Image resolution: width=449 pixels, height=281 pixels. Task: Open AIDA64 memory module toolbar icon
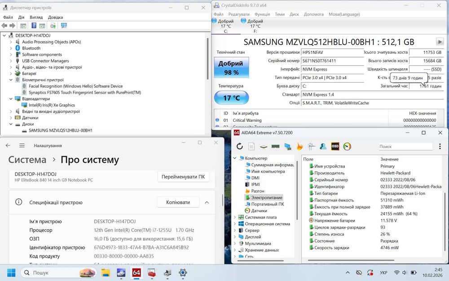point(276,147)
